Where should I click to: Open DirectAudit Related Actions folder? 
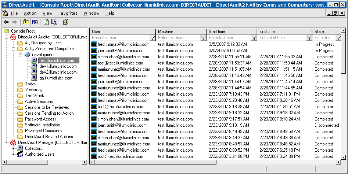click(x=49, y=137)
